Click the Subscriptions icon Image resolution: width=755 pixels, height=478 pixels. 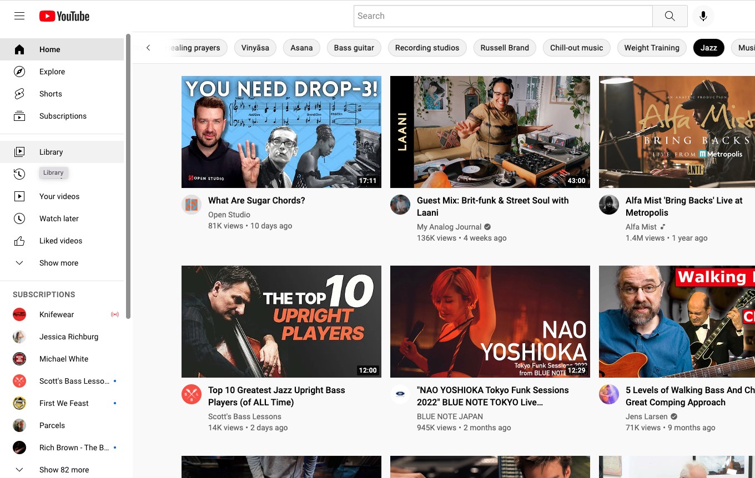[19, 116]
